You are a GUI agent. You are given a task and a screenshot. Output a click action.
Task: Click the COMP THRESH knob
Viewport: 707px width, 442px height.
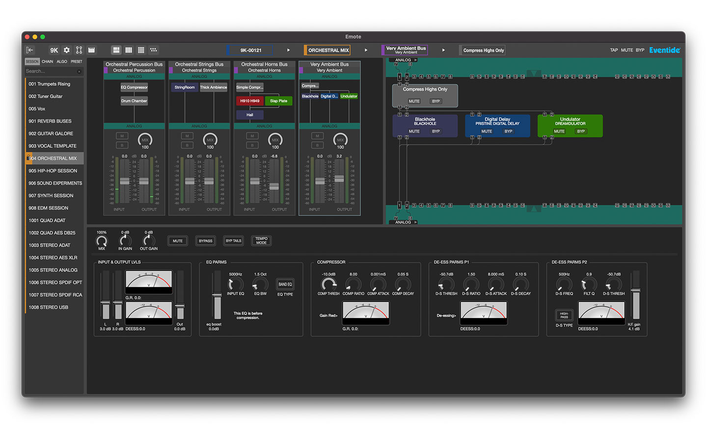(x=328, y=284)
